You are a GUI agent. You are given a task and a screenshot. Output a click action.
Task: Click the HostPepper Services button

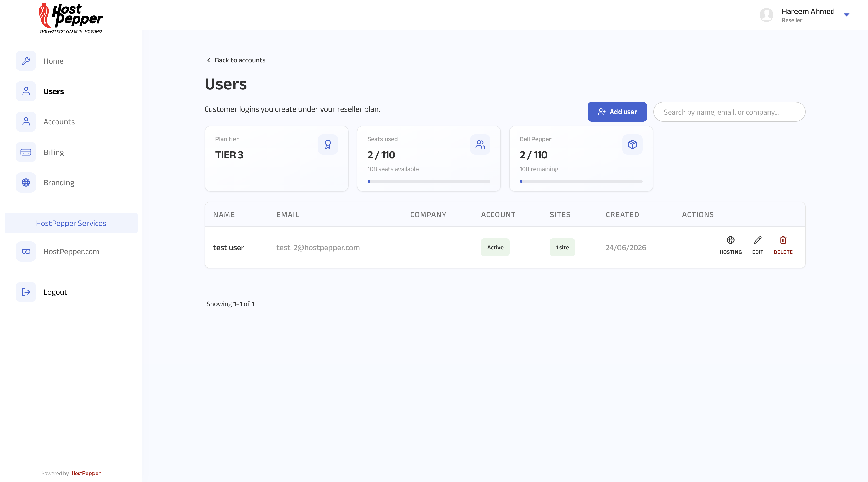pos(71,223)
